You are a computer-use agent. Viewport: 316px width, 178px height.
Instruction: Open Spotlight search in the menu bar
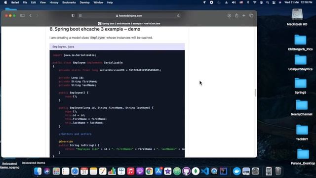coord(268,2)
